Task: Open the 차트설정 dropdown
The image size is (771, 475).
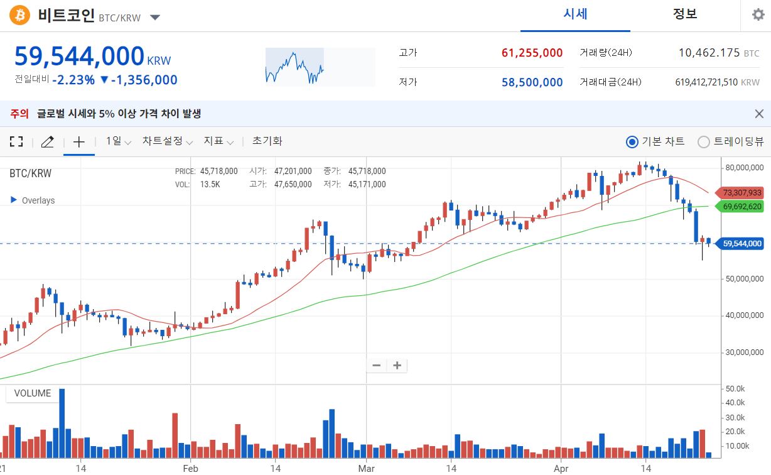Action: [168, 141]
